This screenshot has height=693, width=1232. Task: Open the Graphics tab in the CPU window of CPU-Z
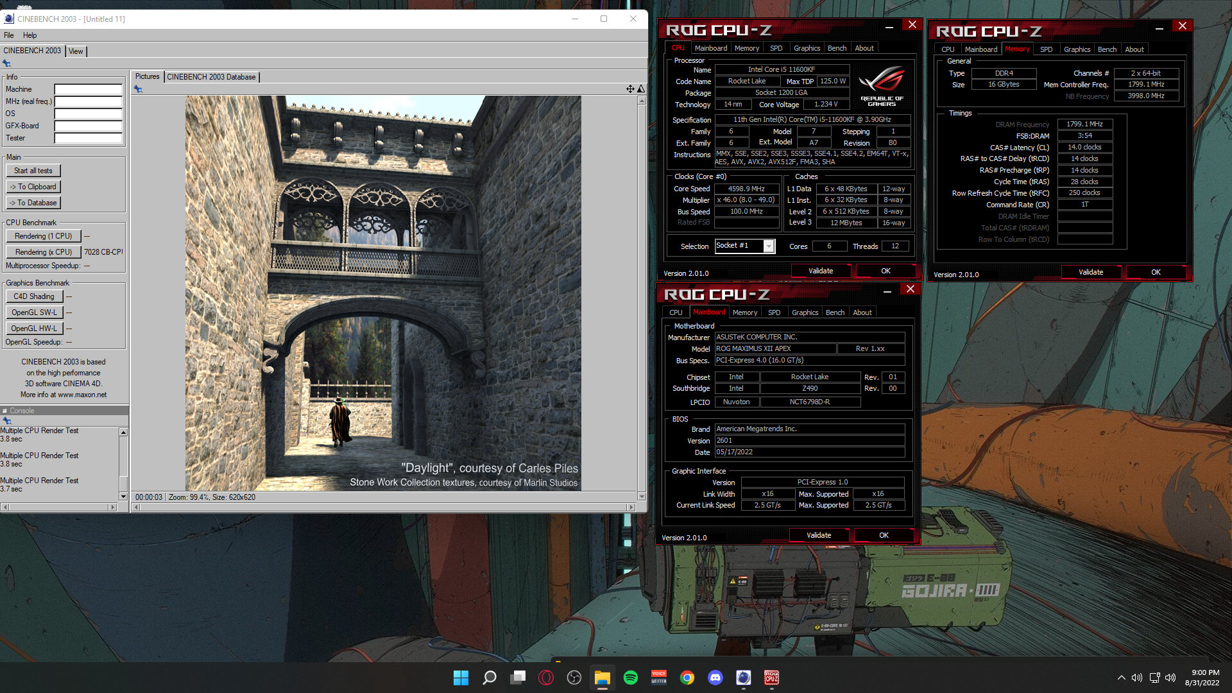click(807, 48)
